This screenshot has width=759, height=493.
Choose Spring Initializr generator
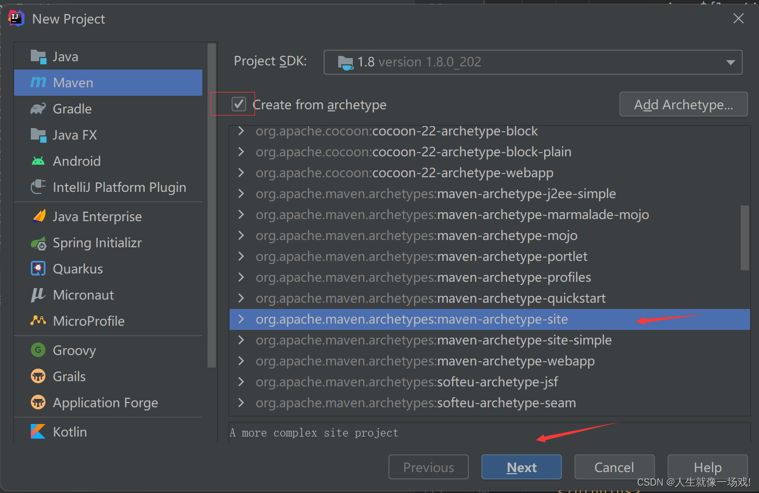coord(108,243)
